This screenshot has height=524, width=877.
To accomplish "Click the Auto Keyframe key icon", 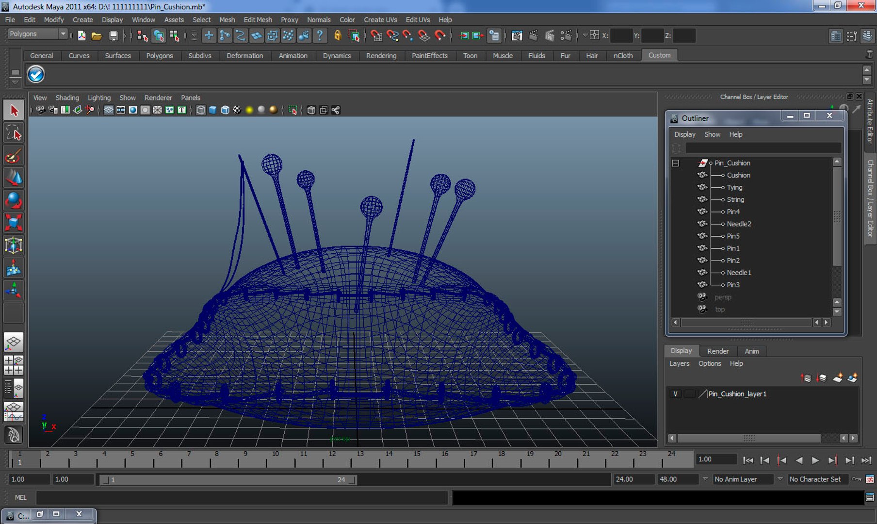I will point(857,479).
